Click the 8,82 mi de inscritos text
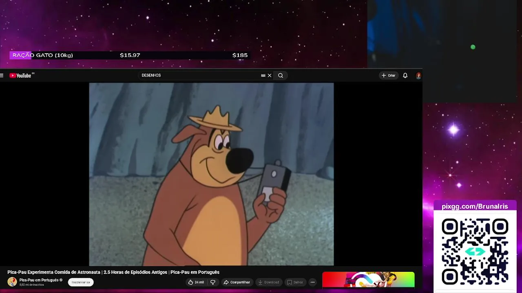Image resolution: width=522 pixels, height=293 pixels. coord(32,285)
